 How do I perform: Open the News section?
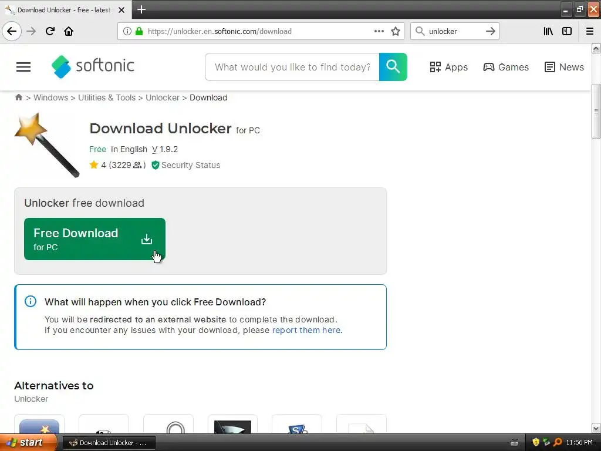coord(564,67)
